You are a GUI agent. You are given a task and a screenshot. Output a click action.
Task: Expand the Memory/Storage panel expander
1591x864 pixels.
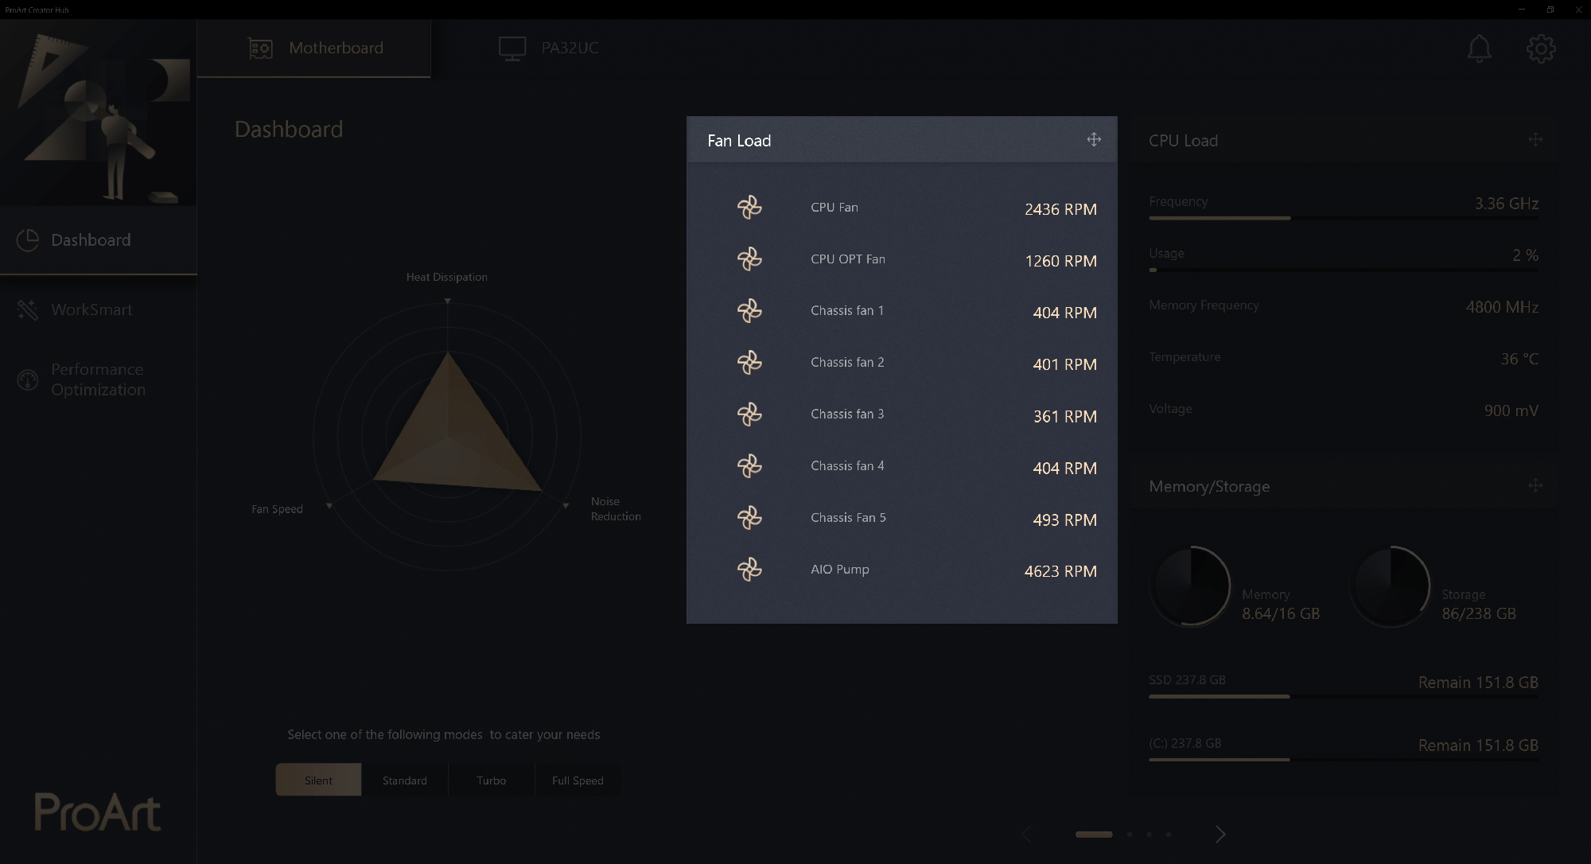(x=1535, y=488)
